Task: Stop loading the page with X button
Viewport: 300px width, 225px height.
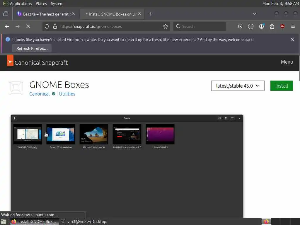Action: (28, 26)
